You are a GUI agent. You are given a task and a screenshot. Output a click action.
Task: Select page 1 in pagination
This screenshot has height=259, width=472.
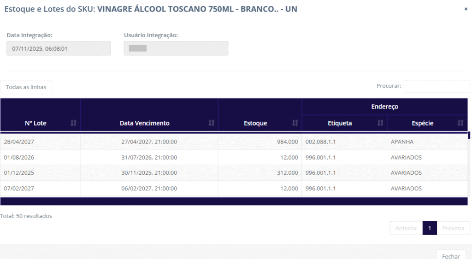[430, 228]
